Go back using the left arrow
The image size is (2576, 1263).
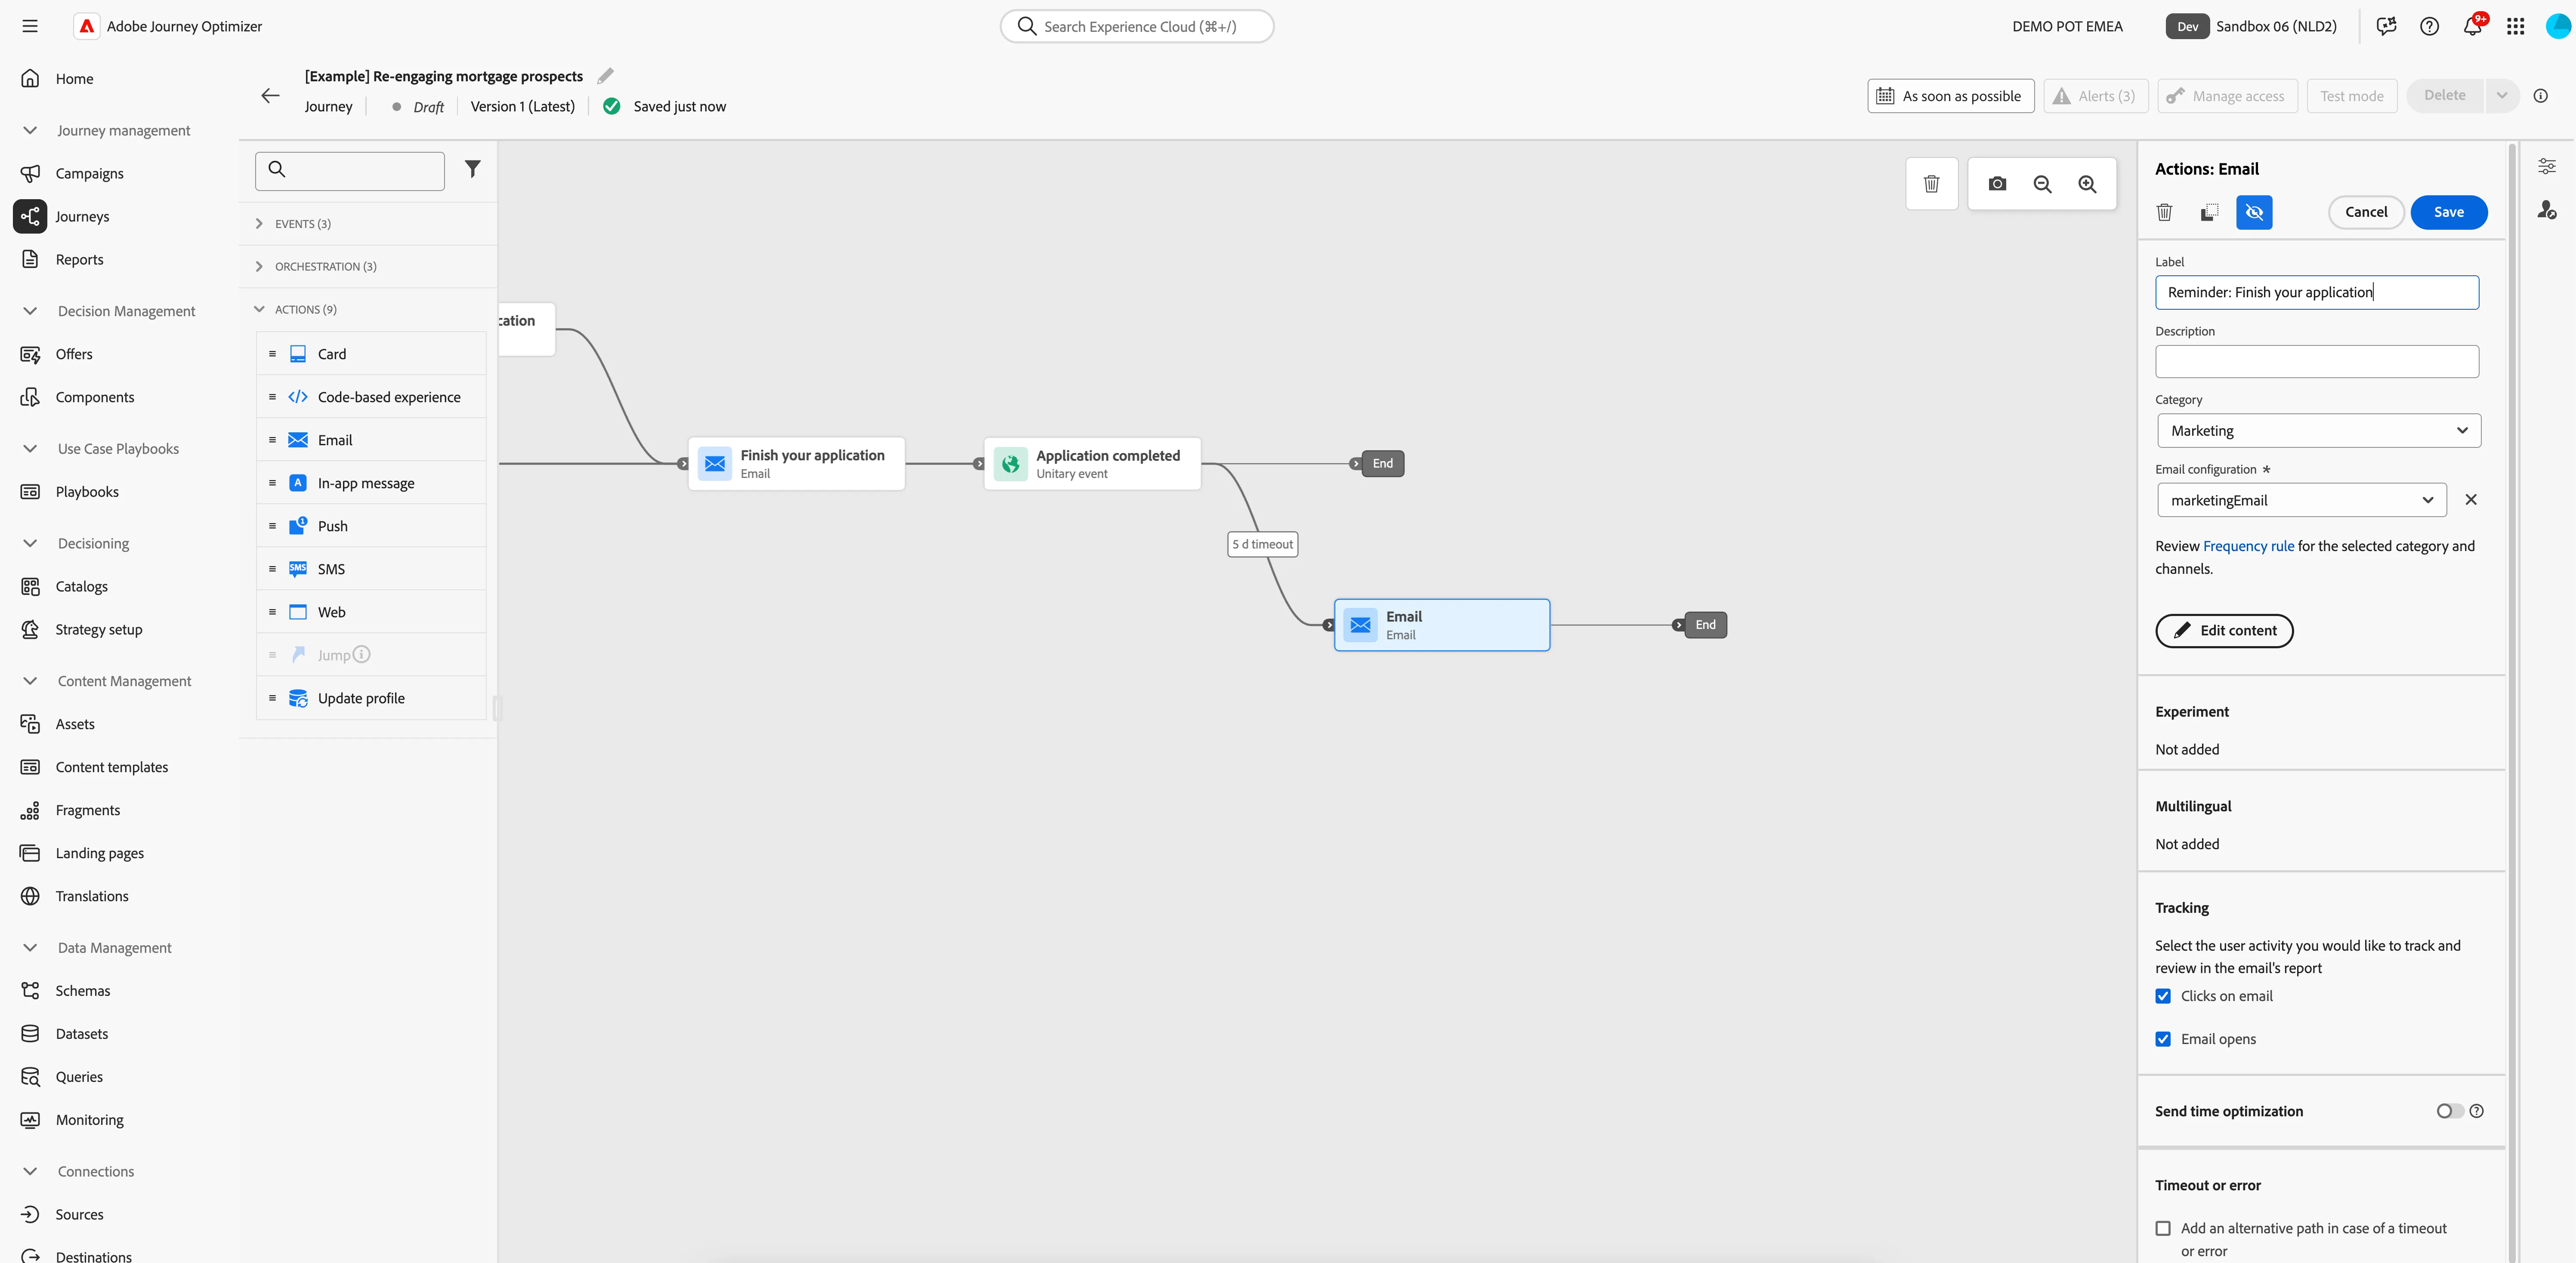point(270,96)
